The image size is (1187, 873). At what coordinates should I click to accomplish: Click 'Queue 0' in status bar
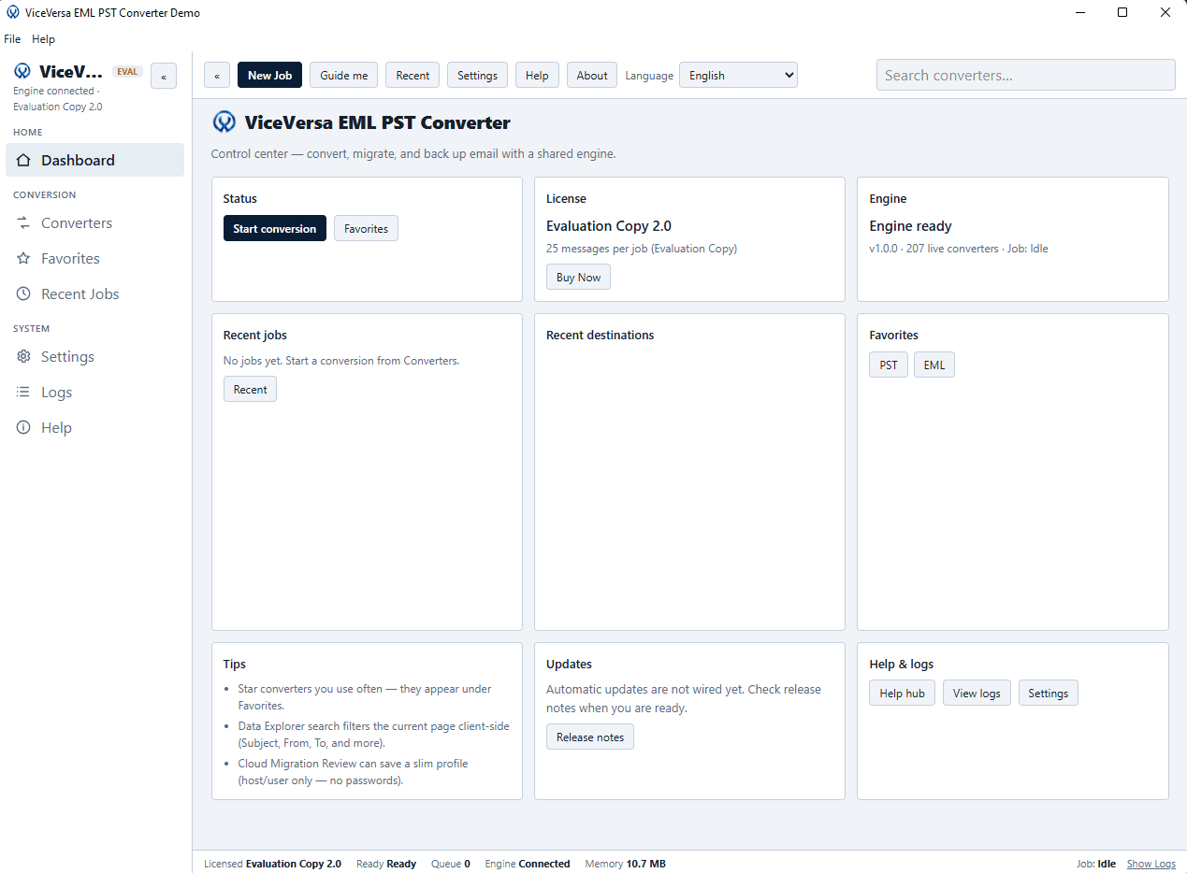[451, 864]
